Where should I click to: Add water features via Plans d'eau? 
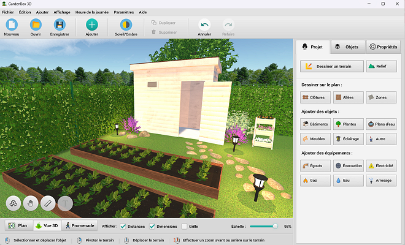coord(381,124)
